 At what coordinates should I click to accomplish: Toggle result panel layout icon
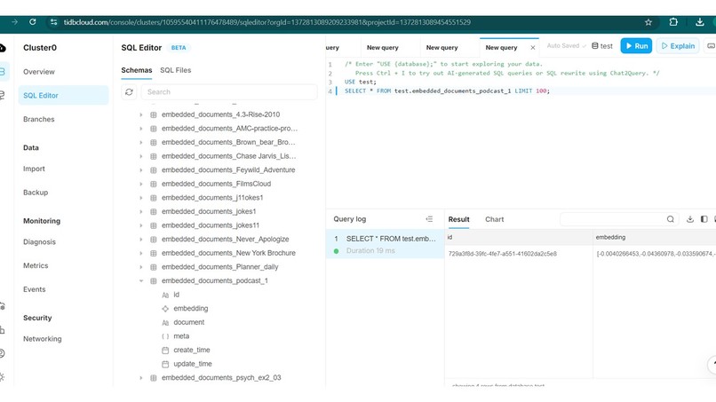click(x=704, y=219)
